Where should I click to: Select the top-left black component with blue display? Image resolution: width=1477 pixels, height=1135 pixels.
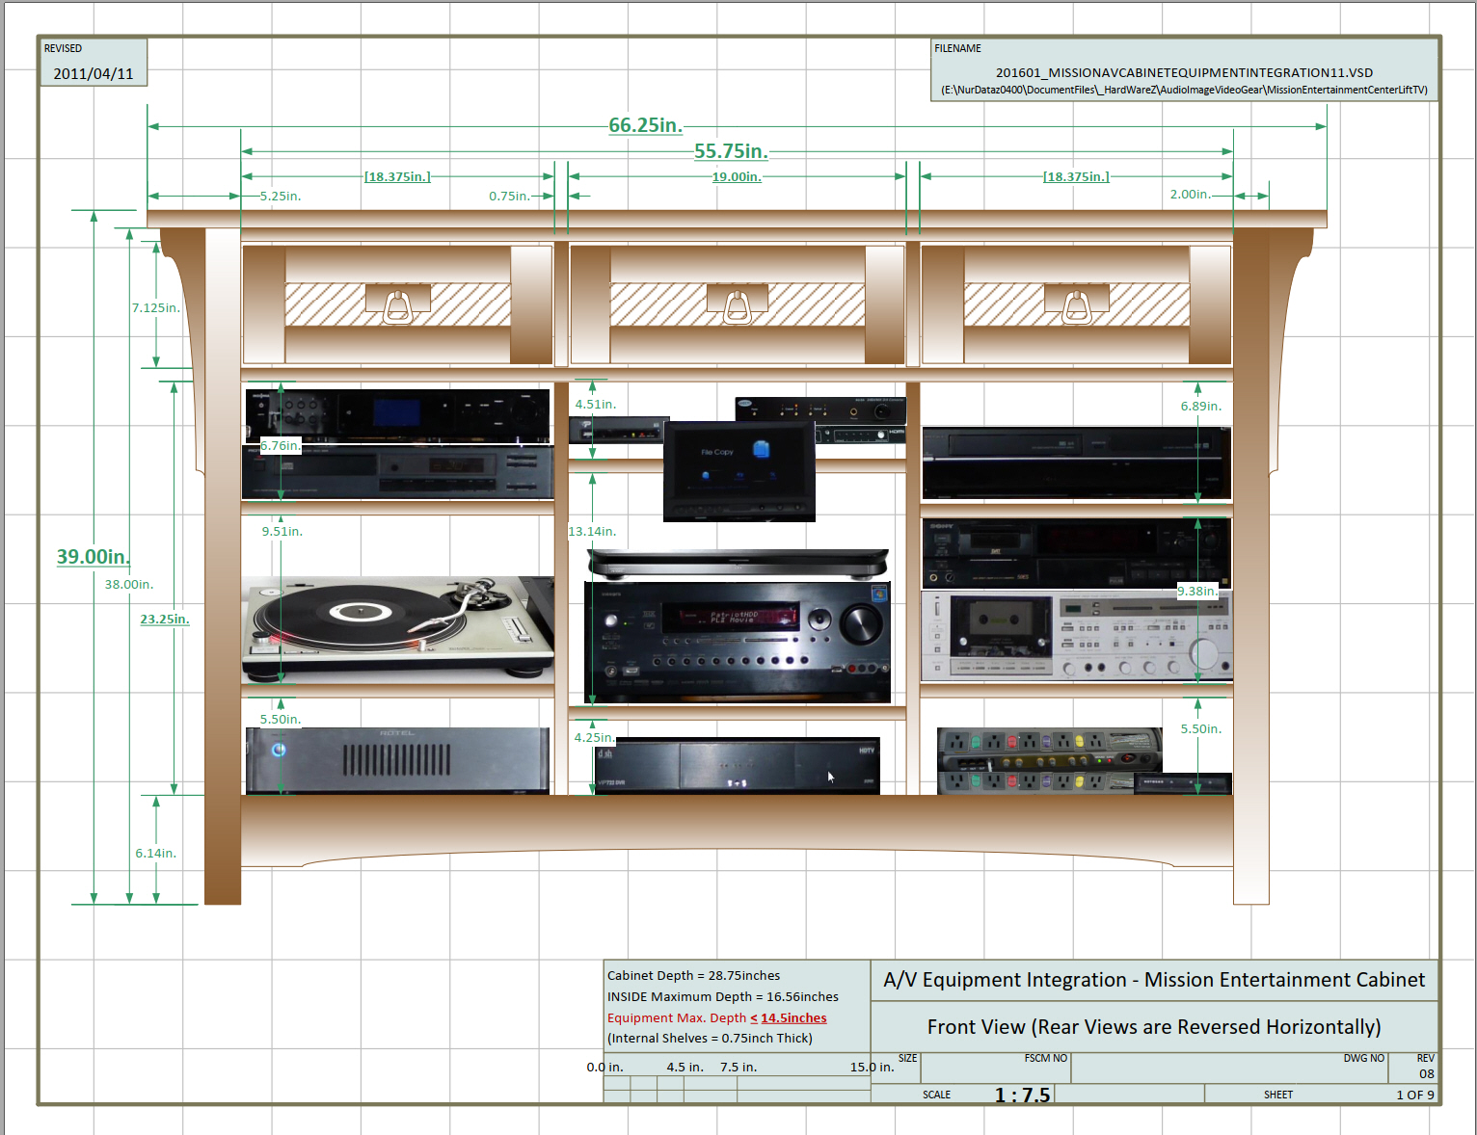click(397, 416)
